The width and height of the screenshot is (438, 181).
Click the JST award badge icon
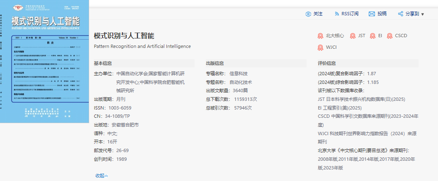[x=353, y=36]
